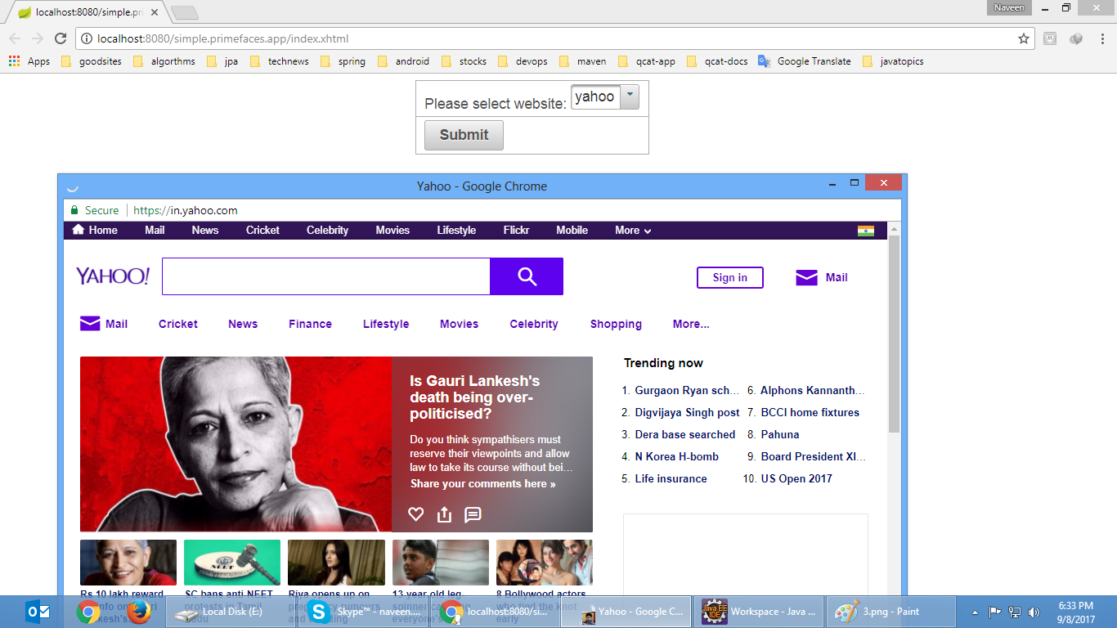The image size is (1117, 628).
Task: Open the gavel SC bans anti-NEET thumbnail
Action: pyautogui.click(x=232, y=562)
